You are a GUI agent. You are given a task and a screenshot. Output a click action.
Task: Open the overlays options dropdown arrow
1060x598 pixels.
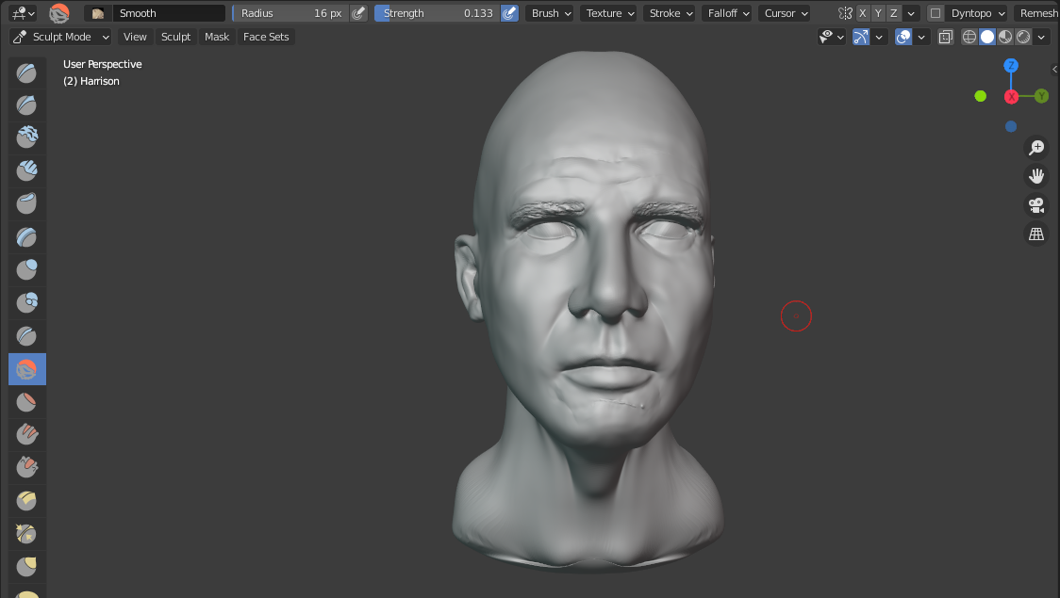[921, 37]
